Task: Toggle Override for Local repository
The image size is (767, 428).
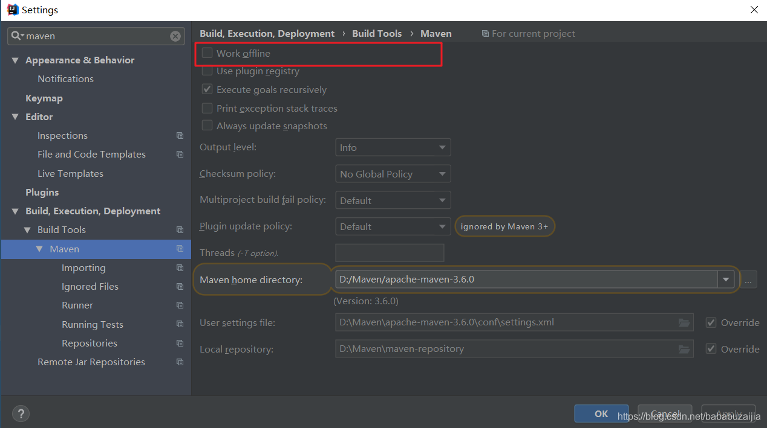Action: coord(711,349)
